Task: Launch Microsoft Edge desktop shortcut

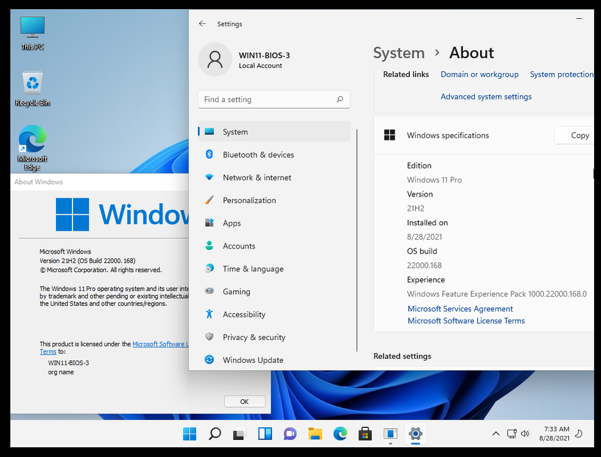Action: 33,148
